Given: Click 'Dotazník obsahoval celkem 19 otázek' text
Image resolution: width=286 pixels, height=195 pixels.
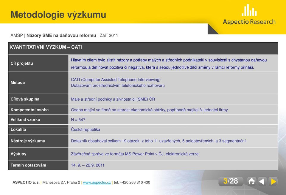Looking at the screenshot, I should (106, 141).
